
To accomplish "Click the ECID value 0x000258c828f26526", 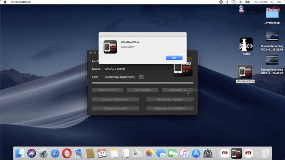I will point(120,77).
